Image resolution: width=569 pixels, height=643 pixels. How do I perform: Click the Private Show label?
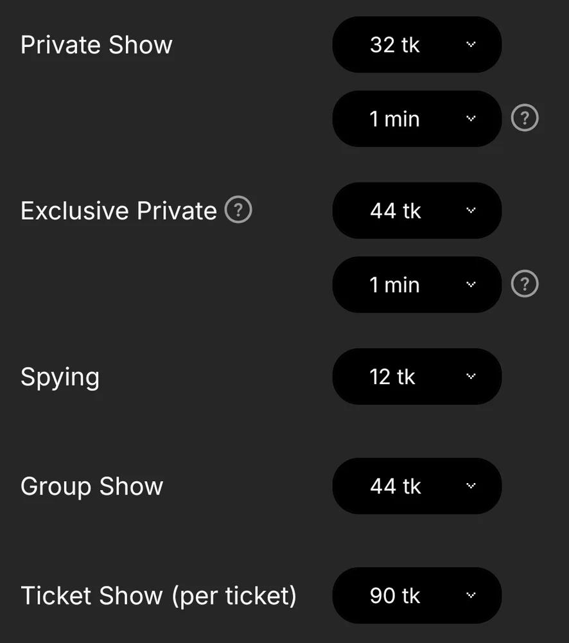tap(96, 45)
